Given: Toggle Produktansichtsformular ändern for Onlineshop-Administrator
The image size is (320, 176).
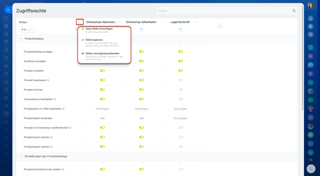Looking at the screenshot, I should tap(102, 169).
